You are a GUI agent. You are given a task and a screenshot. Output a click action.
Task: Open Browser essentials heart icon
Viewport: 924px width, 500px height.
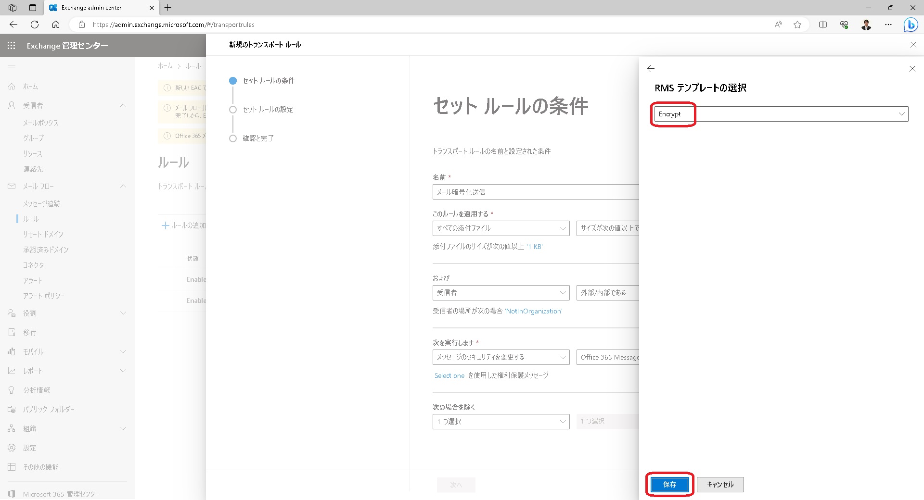[x=843, y=25]
